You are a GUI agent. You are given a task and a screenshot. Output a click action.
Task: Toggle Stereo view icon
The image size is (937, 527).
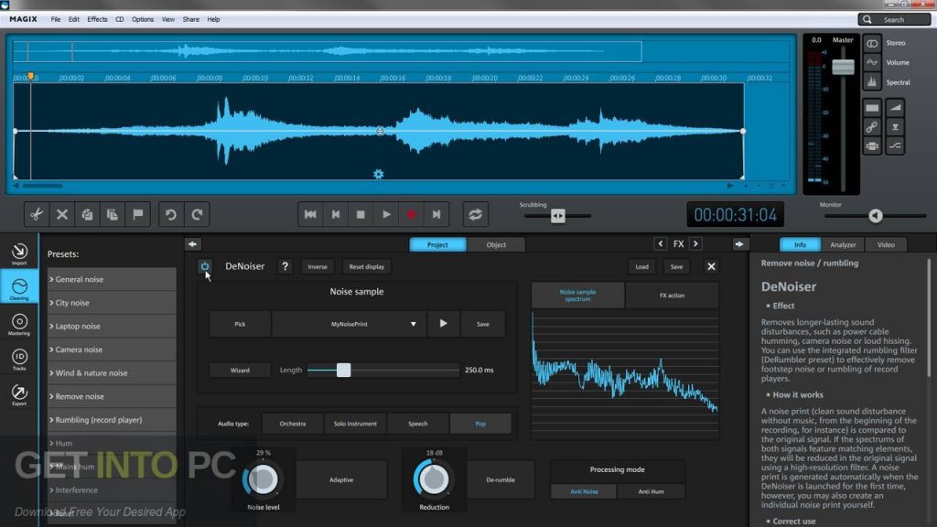click(x=872, y=43)
